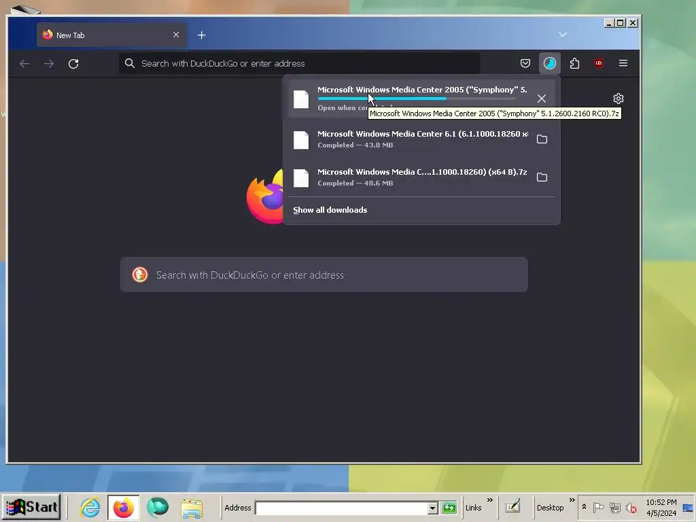Show Media Center 6.1 43.8 MB file in folder
This screenshot has height=522, width=696.
[542, 139]
